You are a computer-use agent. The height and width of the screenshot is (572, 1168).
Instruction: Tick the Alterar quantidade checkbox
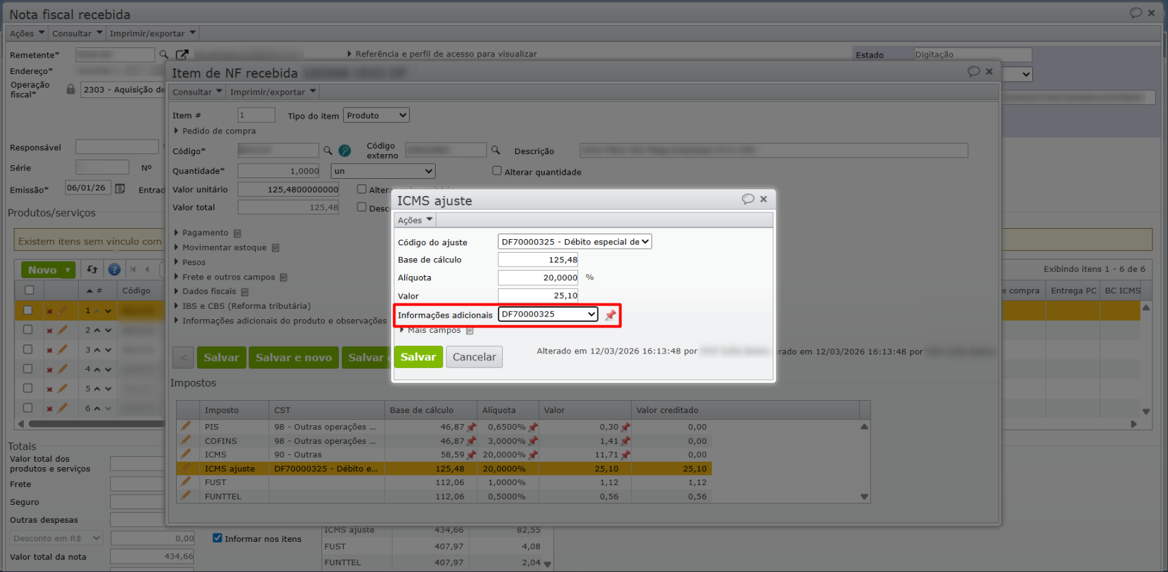(497, 171)
